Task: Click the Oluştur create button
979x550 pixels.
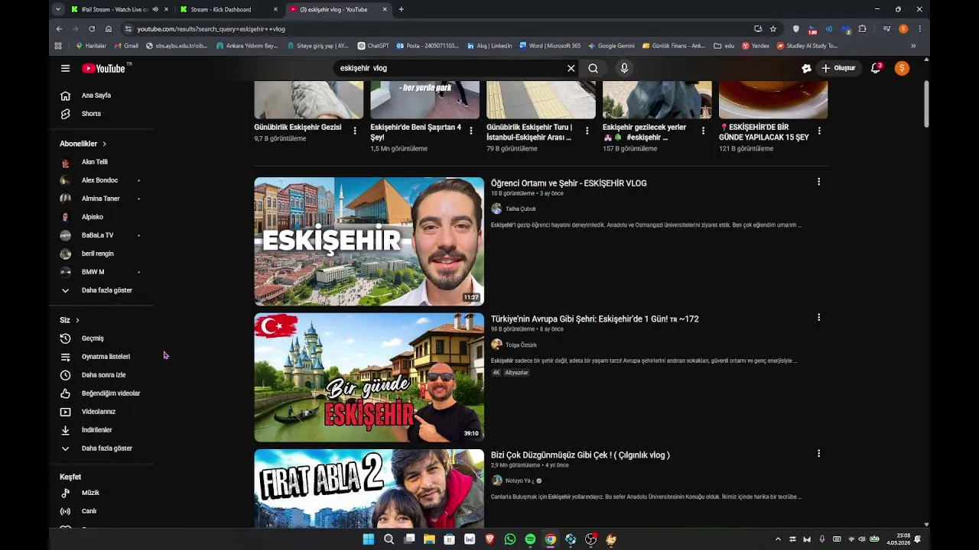Action: pos(838,68)
